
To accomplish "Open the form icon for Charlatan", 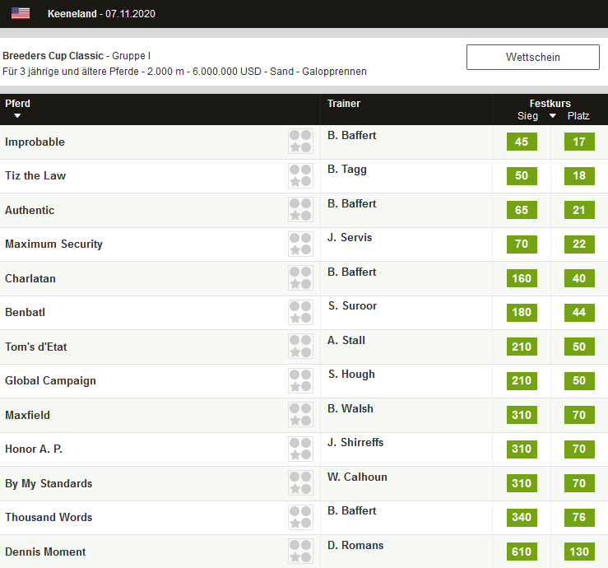I will (300, 278).
